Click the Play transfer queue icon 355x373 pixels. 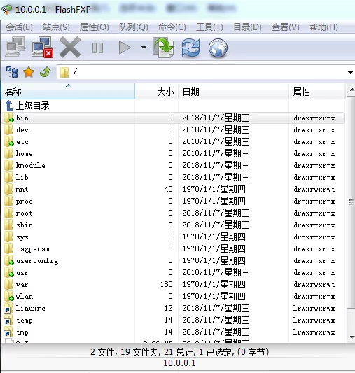click(125, 48)
